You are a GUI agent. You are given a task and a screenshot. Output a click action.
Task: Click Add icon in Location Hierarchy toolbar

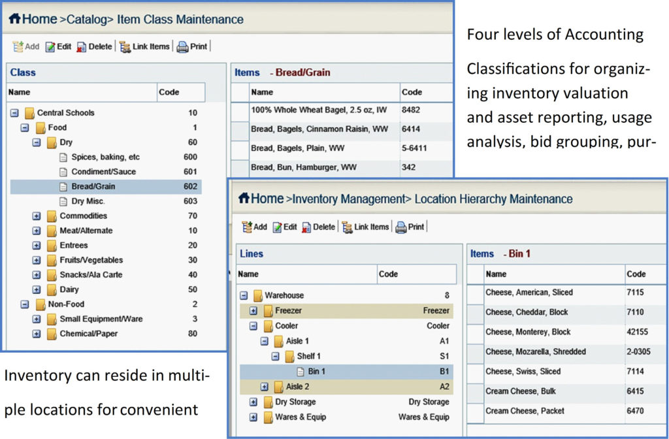(x=247, y=227)
